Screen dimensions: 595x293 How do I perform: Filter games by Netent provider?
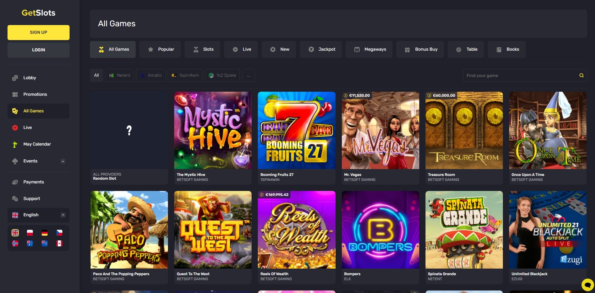[x=119, y=75]
